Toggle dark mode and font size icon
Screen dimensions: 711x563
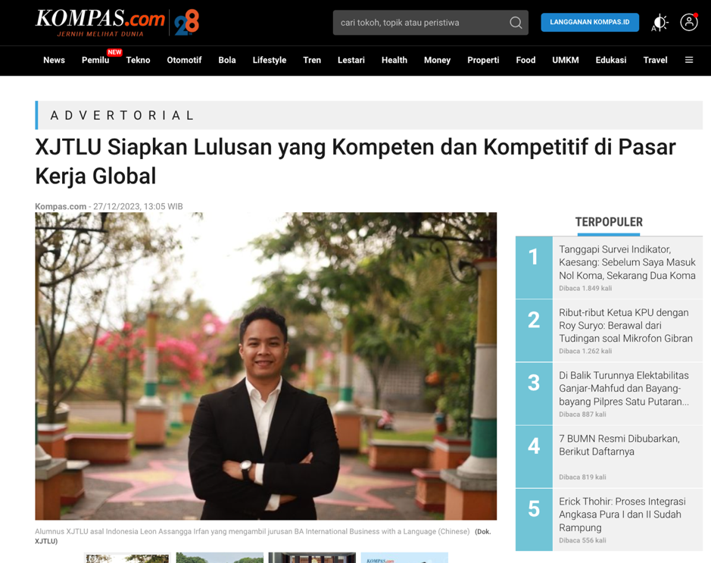click(660, 22)
